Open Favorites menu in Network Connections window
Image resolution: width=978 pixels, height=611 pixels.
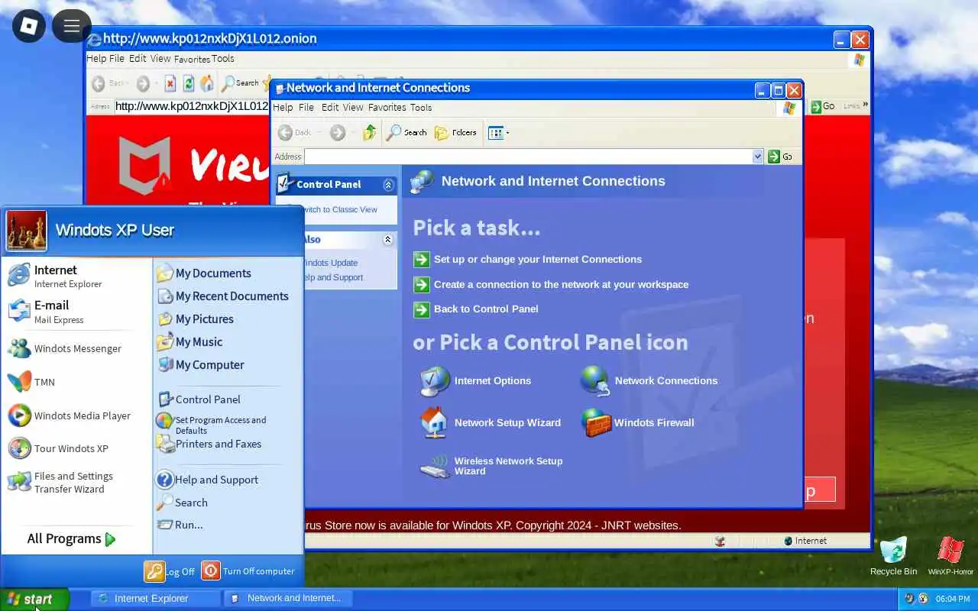(x=387, y=108)
